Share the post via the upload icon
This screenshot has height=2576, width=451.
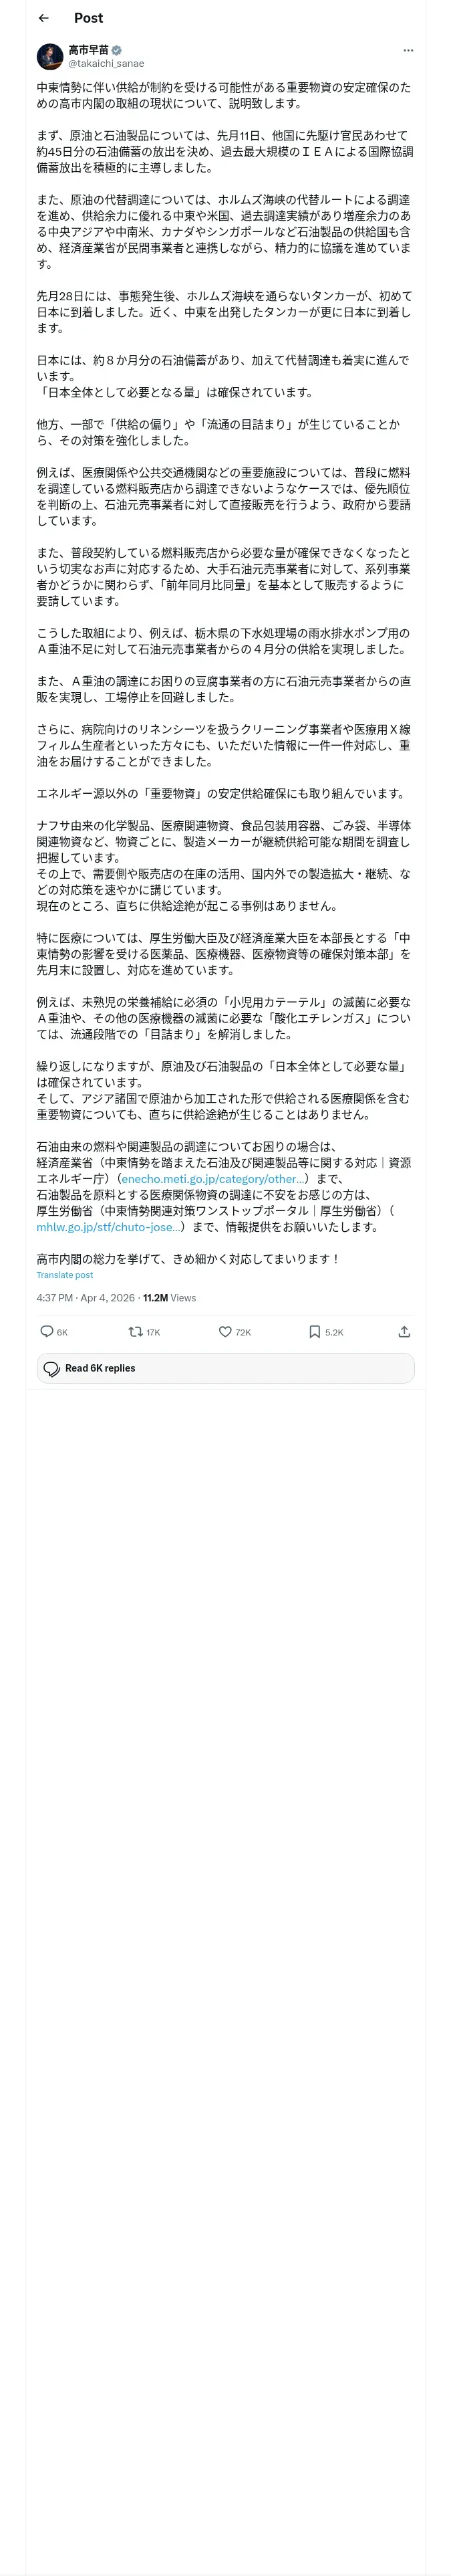pos(404,1332)
